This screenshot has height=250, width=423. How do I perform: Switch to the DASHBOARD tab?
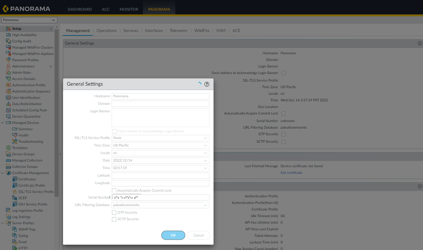point(80,9)
